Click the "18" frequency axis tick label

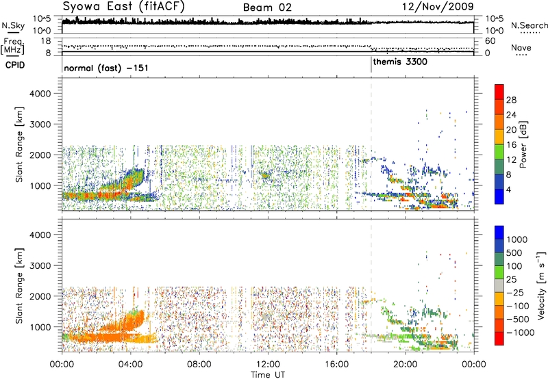pyautogui.click(x=46, y=41)
